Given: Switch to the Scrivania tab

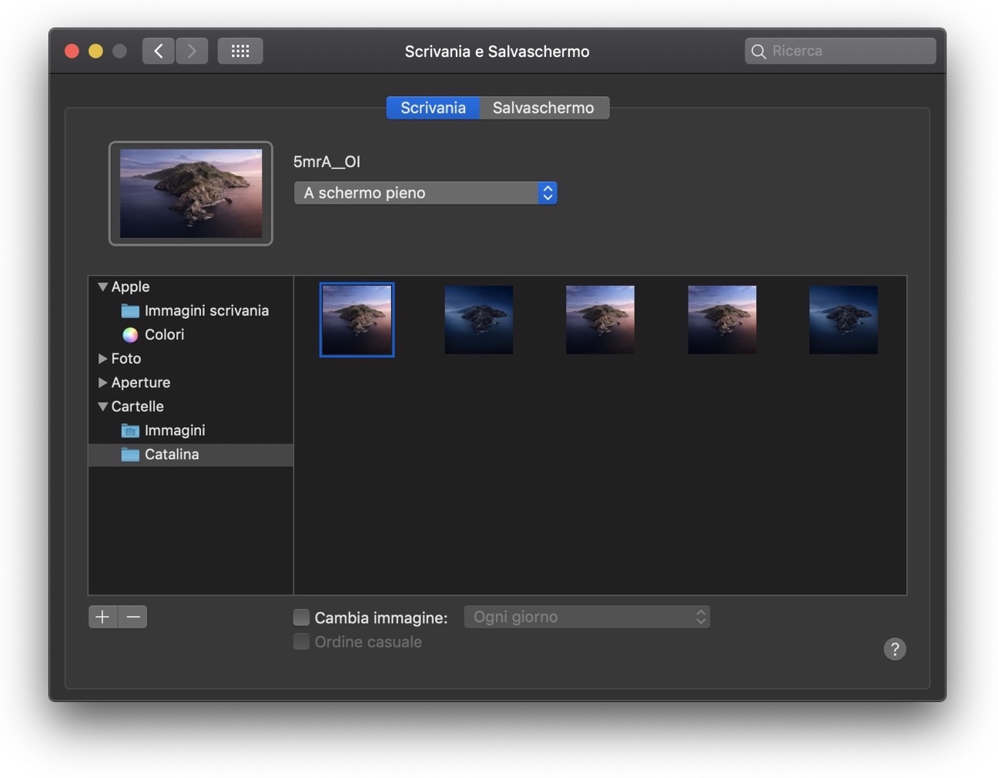Looking at the screenshot, I should tap(433, 108).
